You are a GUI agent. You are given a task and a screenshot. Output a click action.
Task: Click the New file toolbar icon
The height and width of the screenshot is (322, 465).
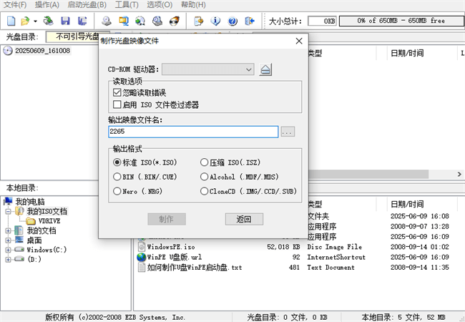(x=9, y=21)
